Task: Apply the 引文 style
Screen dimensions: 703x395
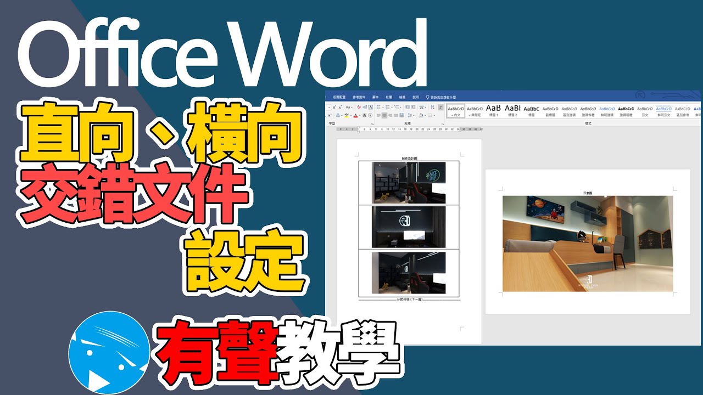Action: tap(645, 111)
